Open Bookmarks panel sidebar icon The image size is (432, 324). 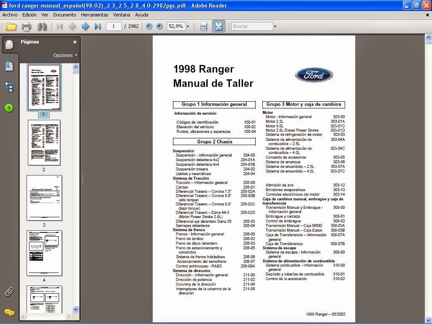9,66
